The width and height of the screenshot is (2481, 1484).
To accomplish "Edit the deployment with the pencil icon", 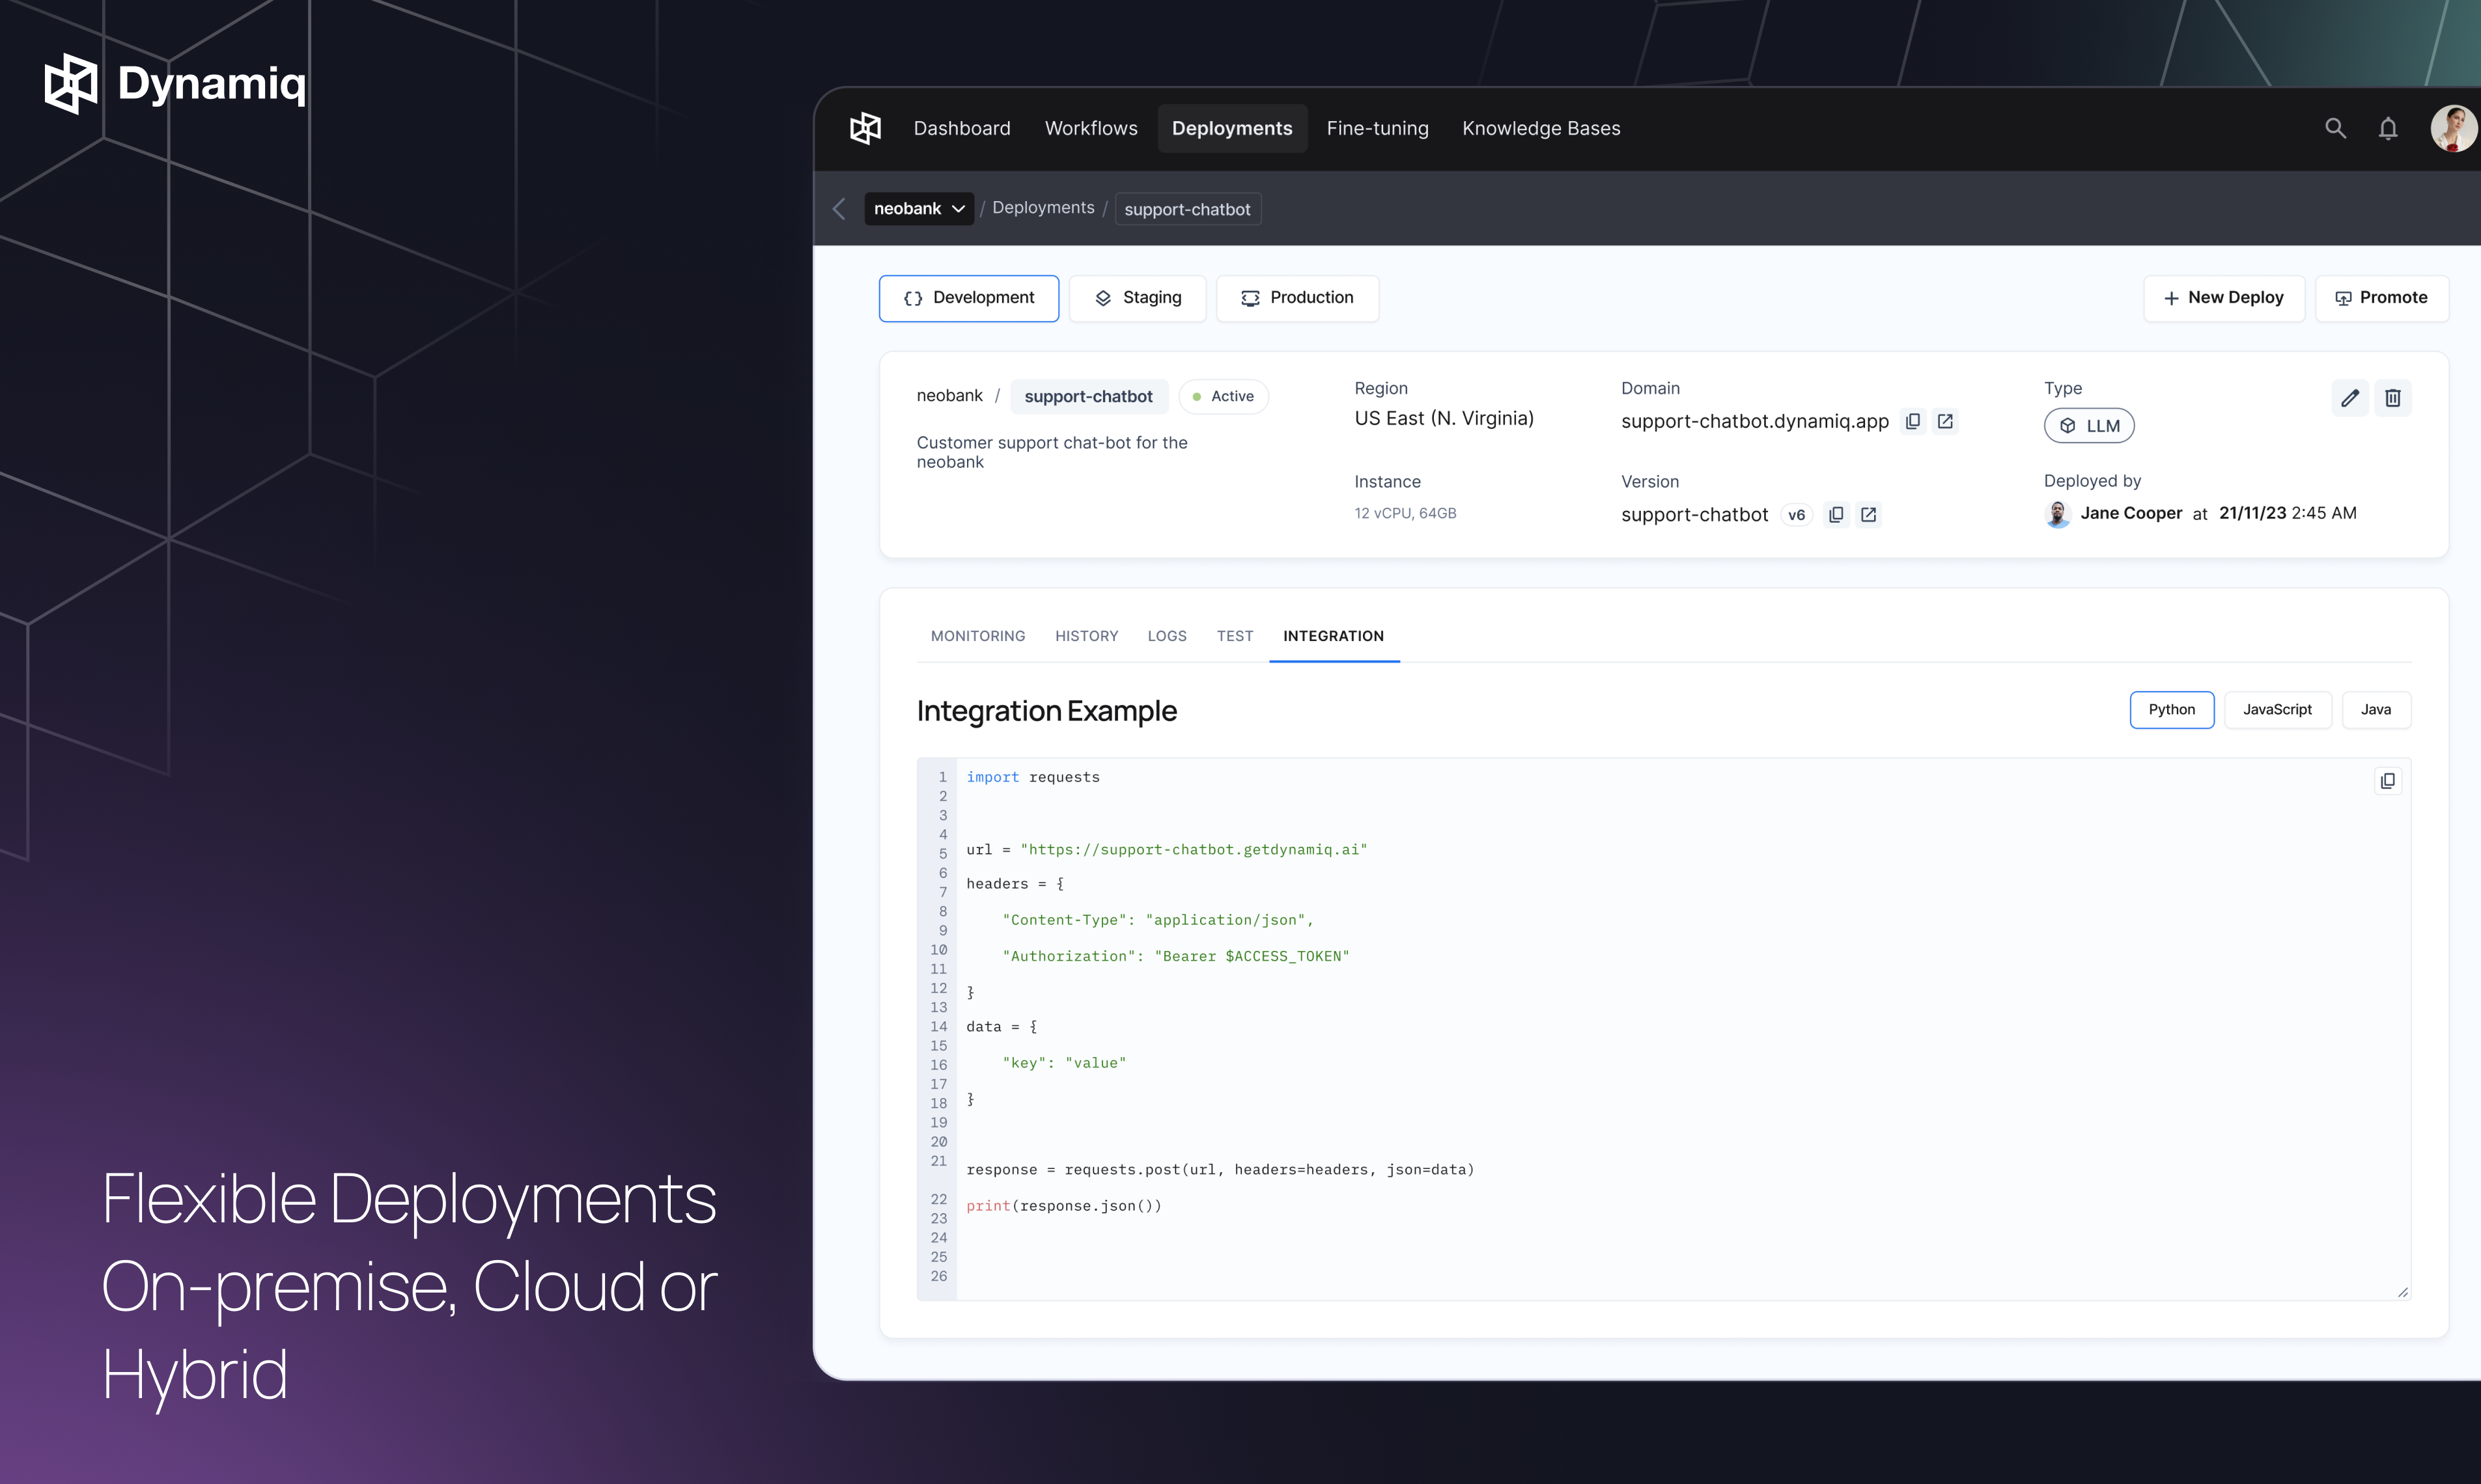I will [2349, 398].
